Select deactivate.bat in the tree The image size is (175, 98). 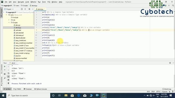[19, 38]
